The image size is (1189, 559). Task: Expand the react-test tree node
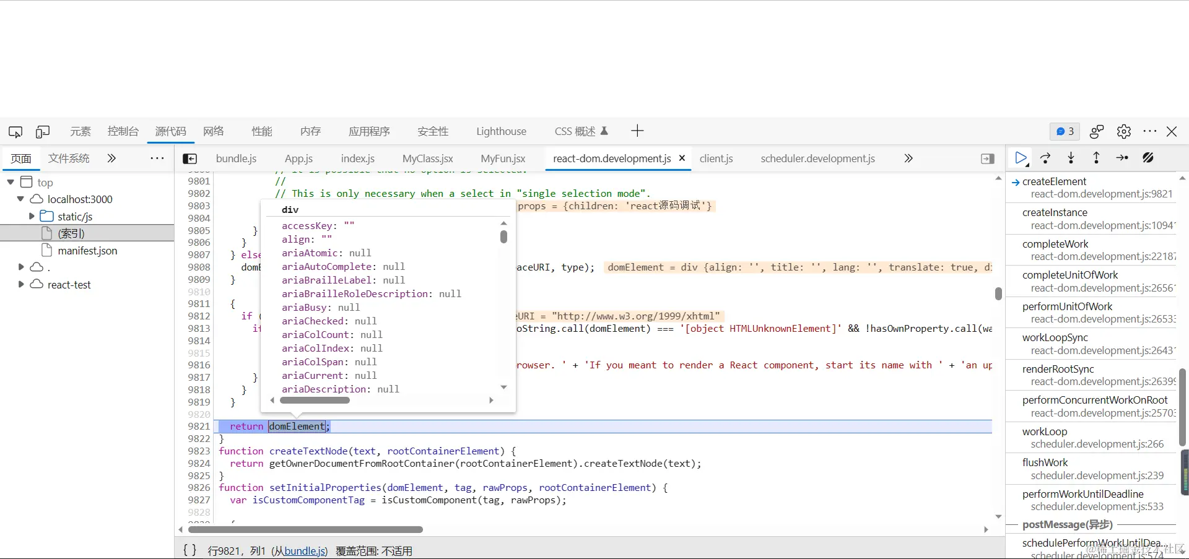click(x=21, y=284)
